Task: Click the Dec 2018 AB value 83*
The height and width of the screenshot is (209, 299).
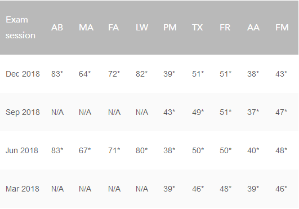Action: pyautogui.click(x=57, y=74)
